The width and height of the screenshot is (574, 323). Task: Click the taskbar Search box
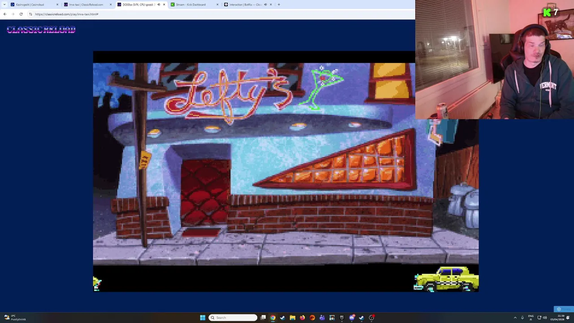pyautogui.click(x=234, y=318)
